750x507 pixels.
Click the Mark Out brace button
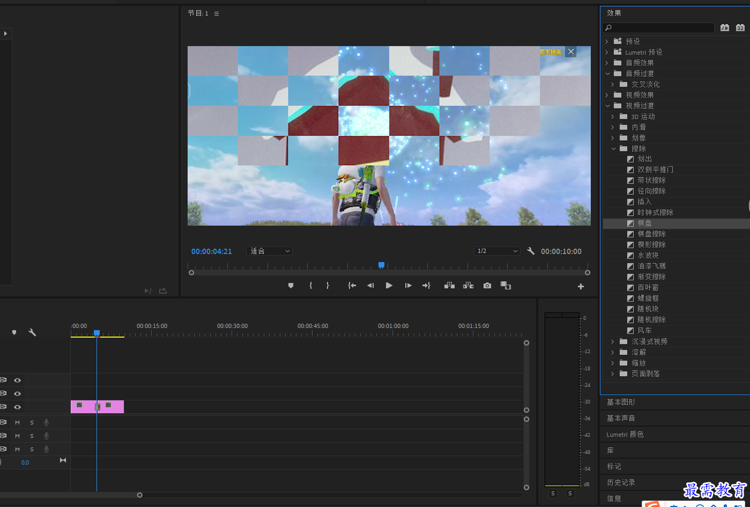tap(328, 286)
